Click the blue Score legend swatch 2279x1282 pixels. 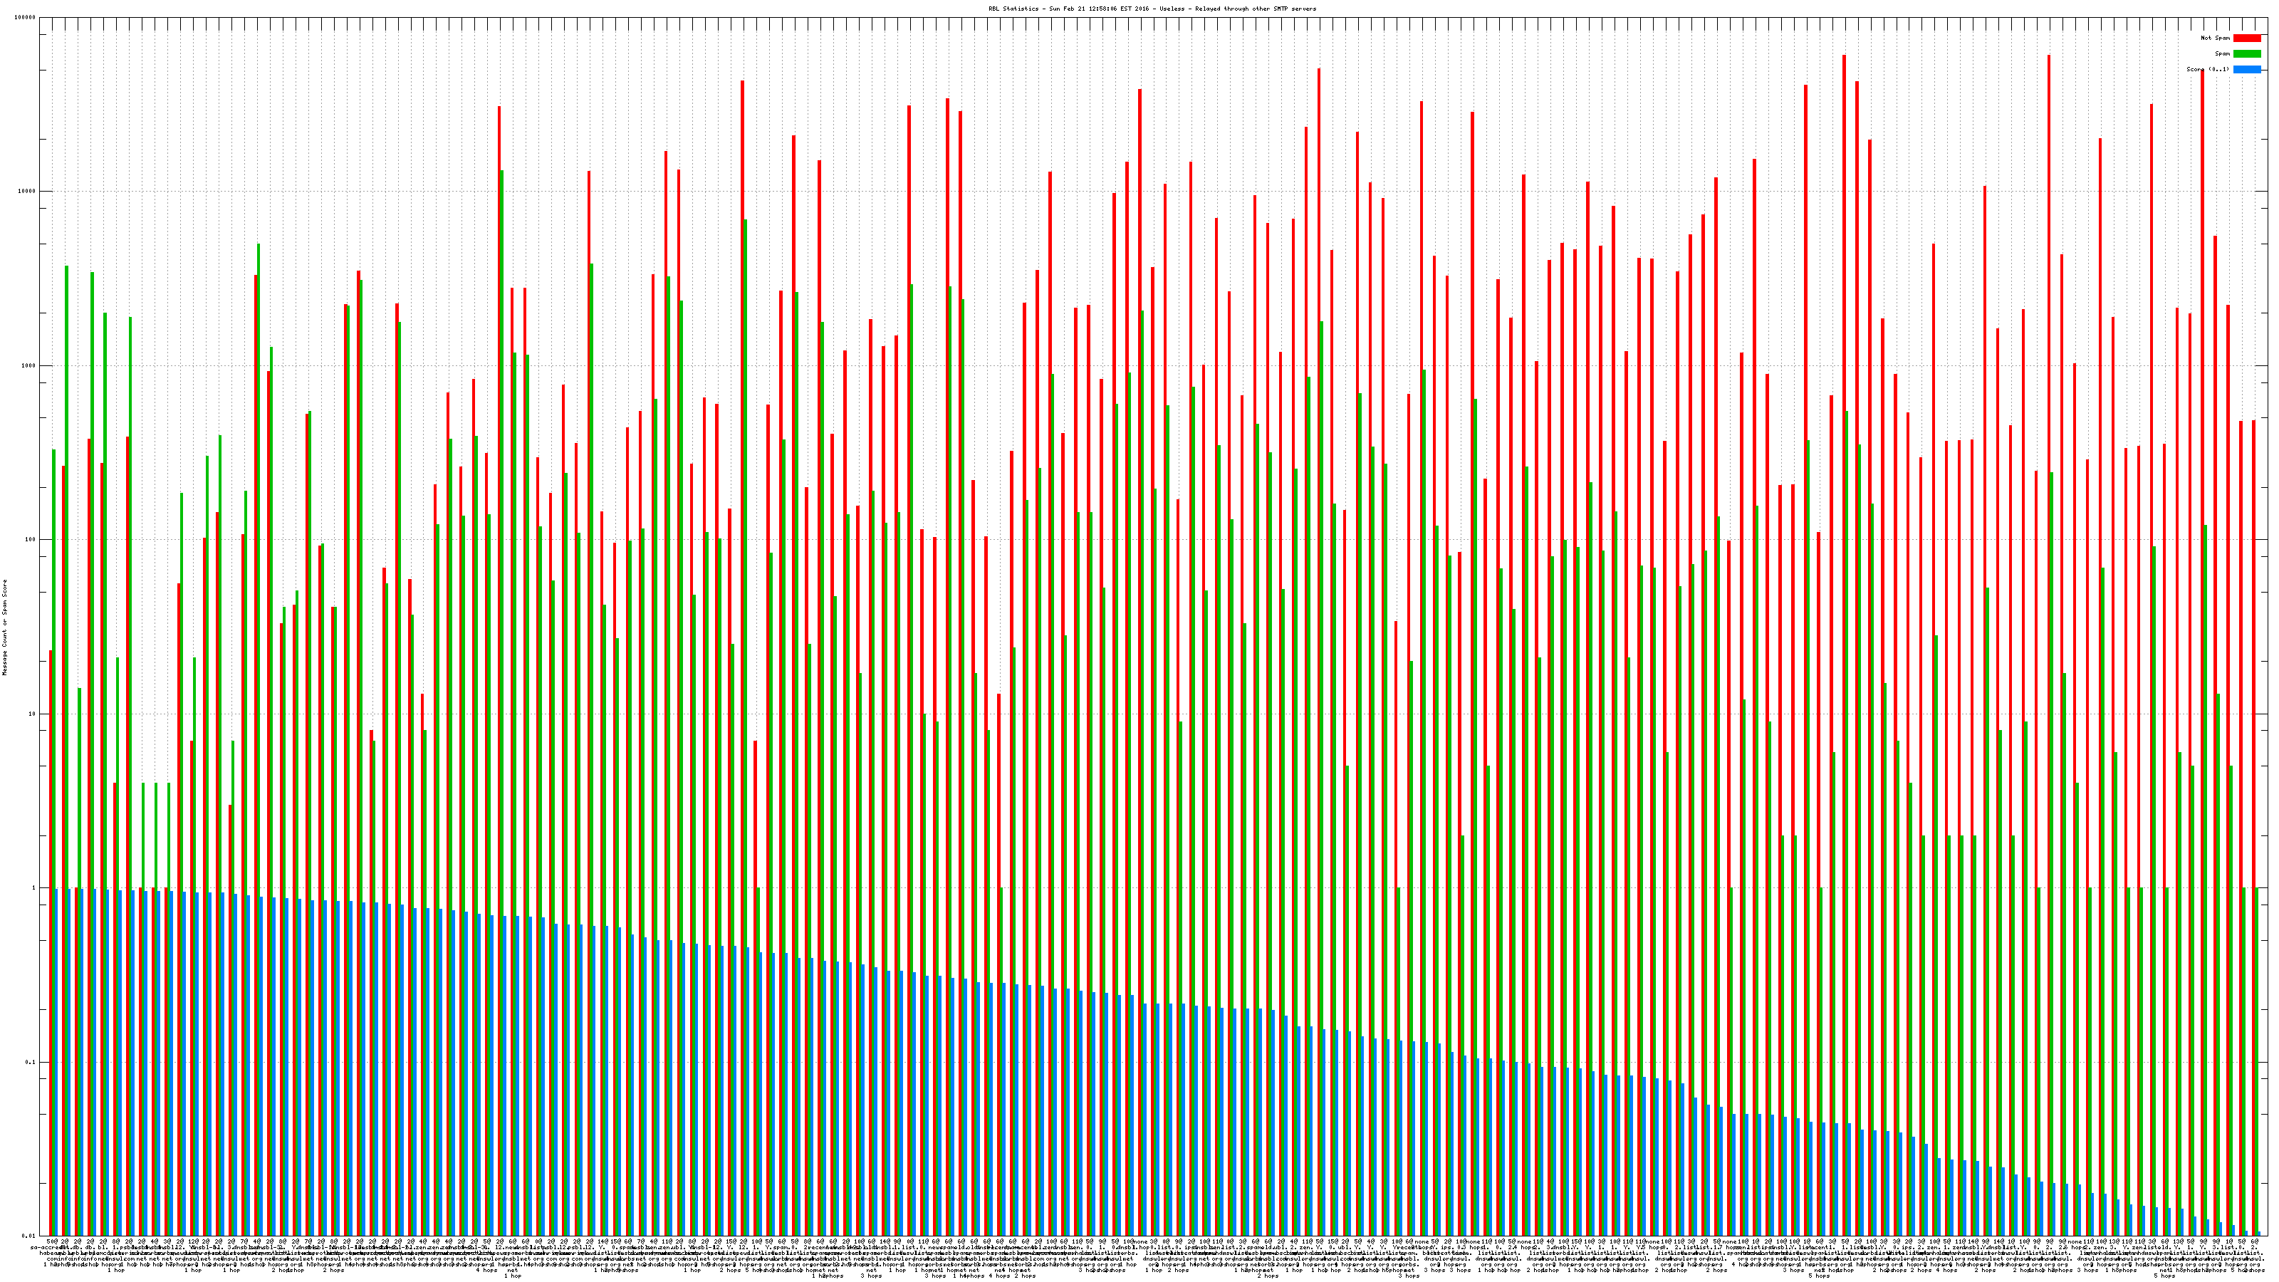point(2246,69)
